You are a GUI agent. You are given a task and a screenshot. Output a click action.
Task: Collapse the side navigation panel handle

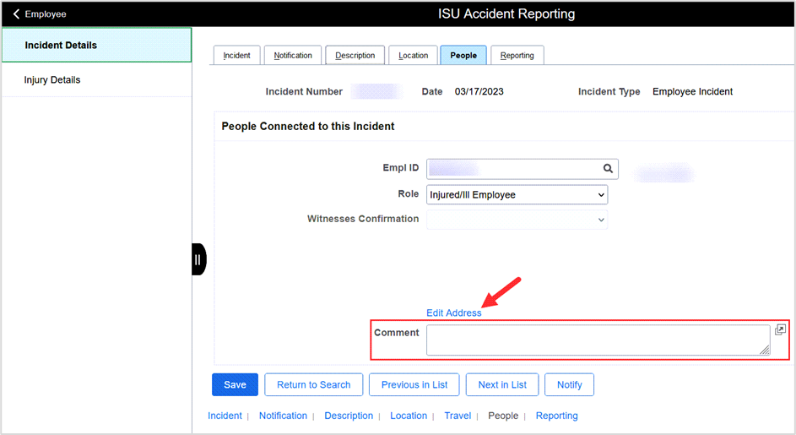[x=198, y=259]
